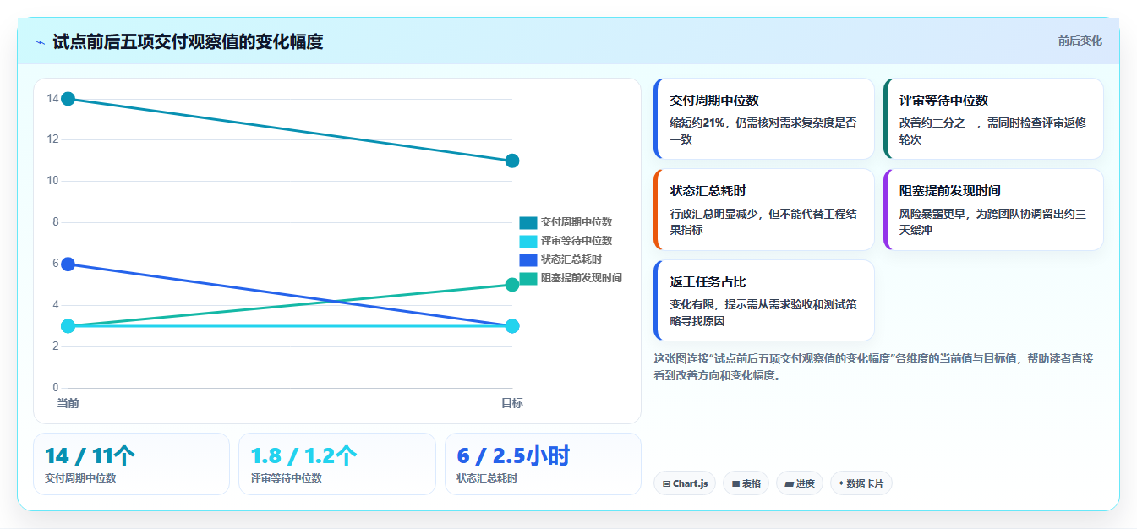Click the 数据卡片 tag chip

coord(861,483)
